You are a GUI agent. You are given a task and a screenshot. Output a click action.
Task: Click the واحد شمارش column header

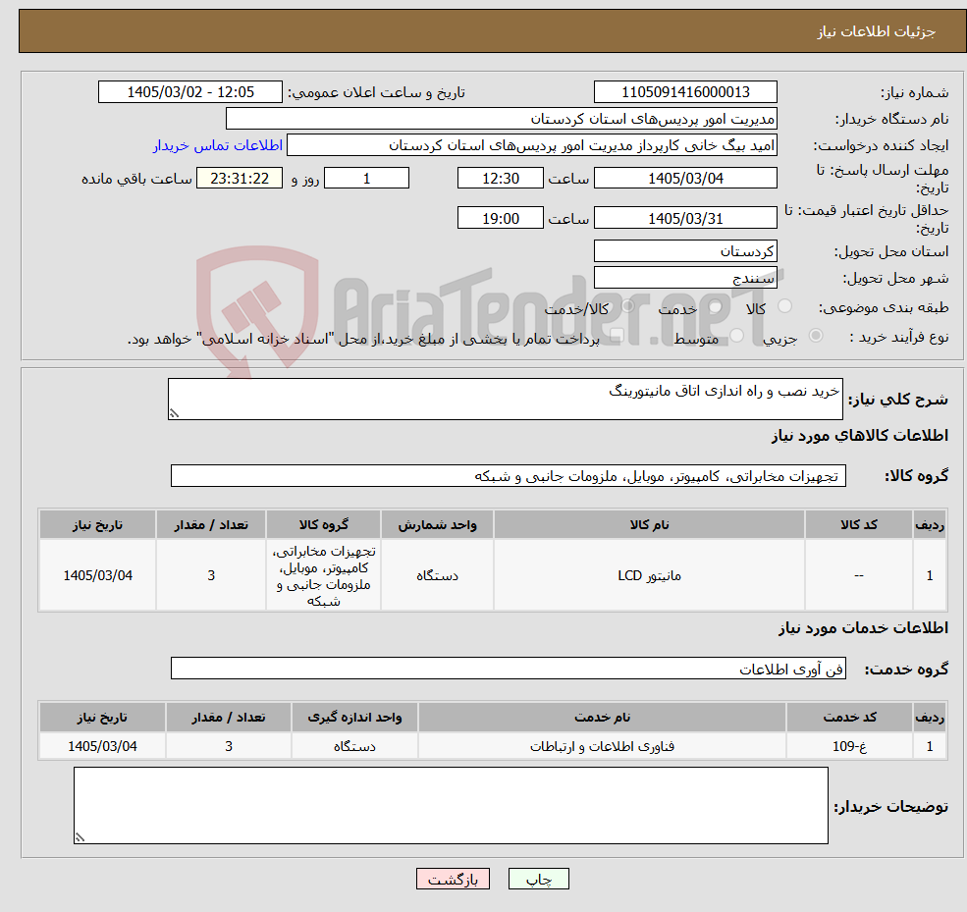pos(437,524)
